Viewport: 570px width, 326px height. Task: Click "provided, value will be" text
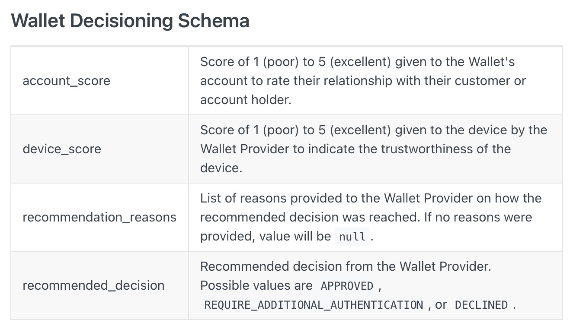click(x=265, y=236)
